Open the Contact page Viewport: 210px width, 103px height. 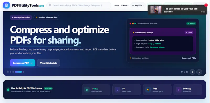coord(125,5)
